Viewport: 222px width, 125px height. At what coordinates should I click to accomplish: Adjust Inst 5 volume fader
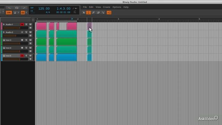coord(15,59)
